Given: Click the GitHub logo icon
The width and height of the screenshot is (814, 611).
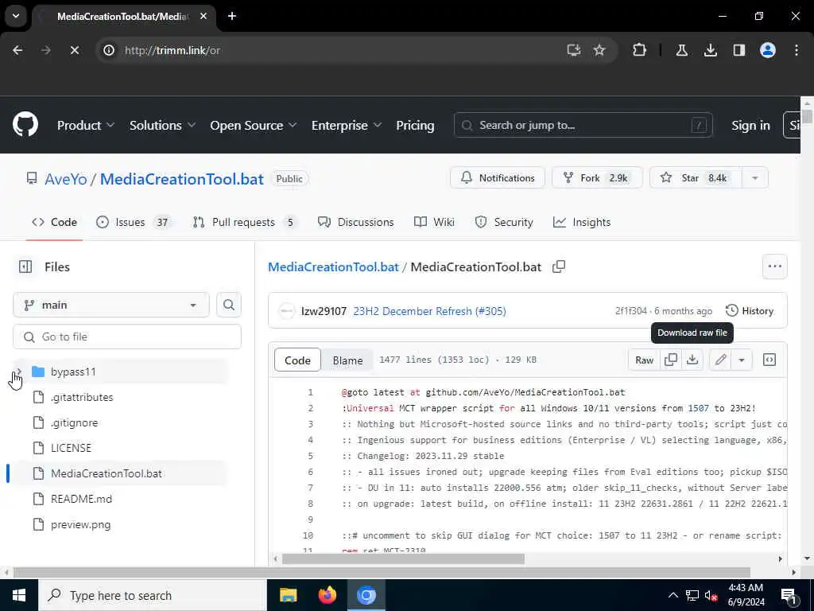Looking at the screenshot, I should coord(25,125).
